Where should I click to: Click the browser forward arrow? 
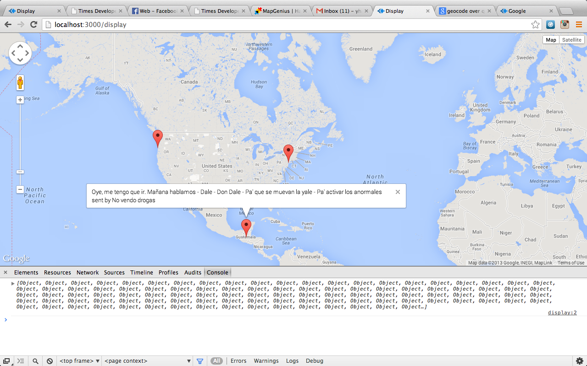click(x=21, y=25)
